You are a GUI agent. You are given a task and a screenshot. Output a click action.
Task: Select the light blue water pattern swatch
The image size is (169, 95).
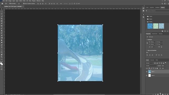(161, 26)
